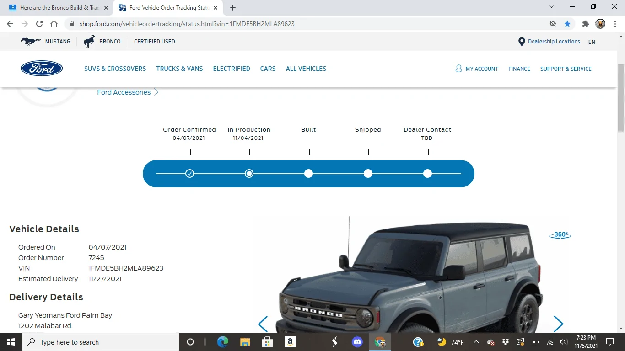
Task: Open the volume control in tray
Action: click(564, 342)
